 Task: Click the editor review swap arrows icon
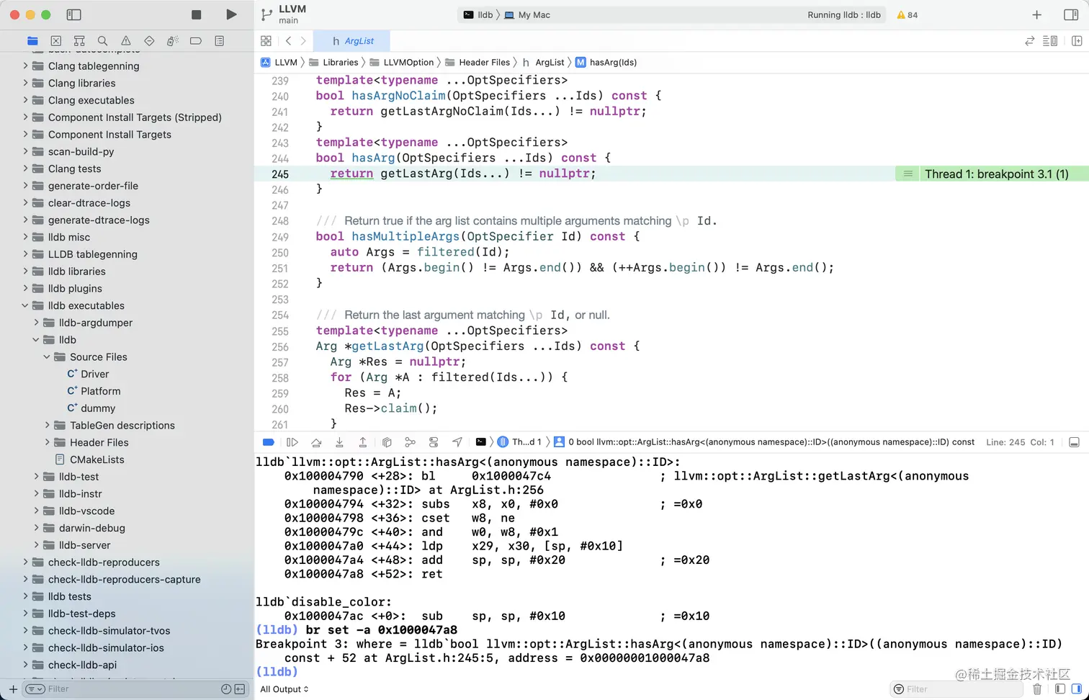click(x=1029, y=41)
